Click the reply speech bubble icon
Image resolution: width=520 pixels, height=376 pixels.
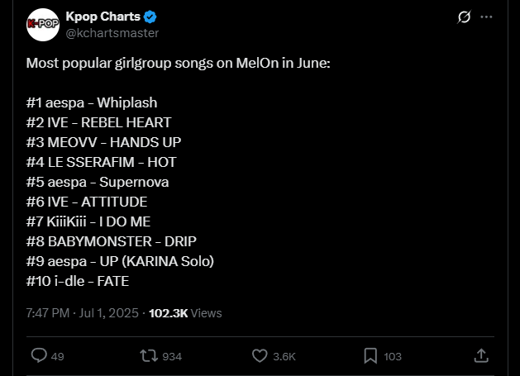39,355
